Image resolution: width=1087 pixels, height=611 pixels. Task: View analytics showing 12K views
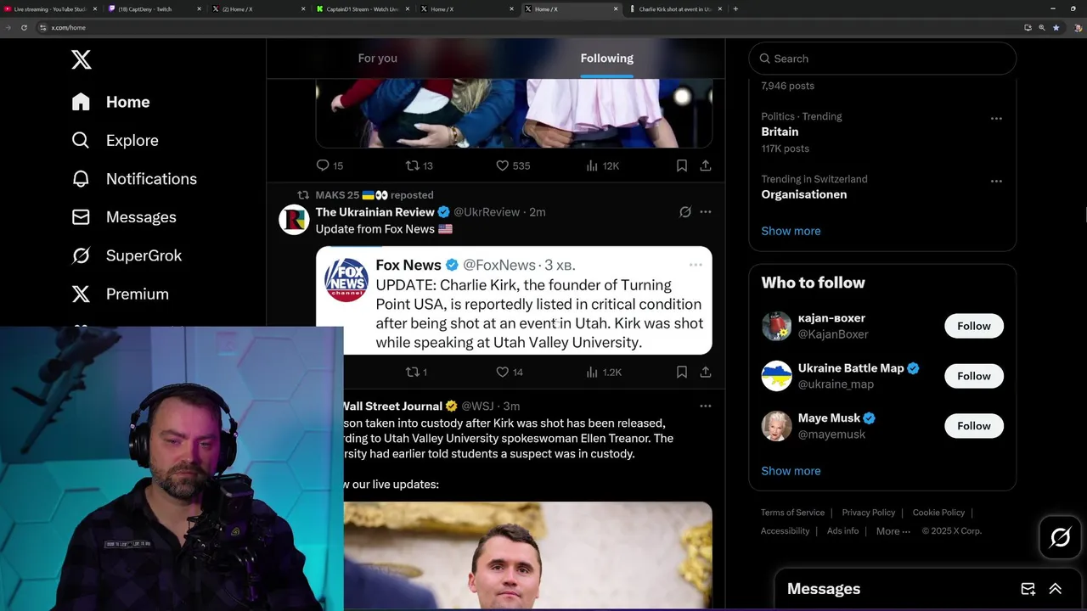click(x=603, y=165)
